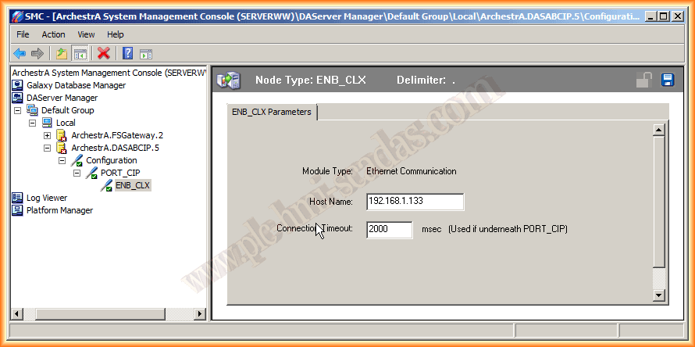
Task: Click the Show/Hide Action Pane toolbar icon
Action: tap(145, 53)
